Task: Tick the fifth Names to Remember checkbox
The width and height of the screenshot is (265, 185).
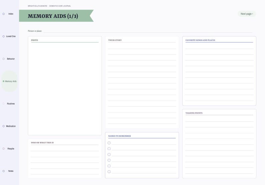Action: 109,166
